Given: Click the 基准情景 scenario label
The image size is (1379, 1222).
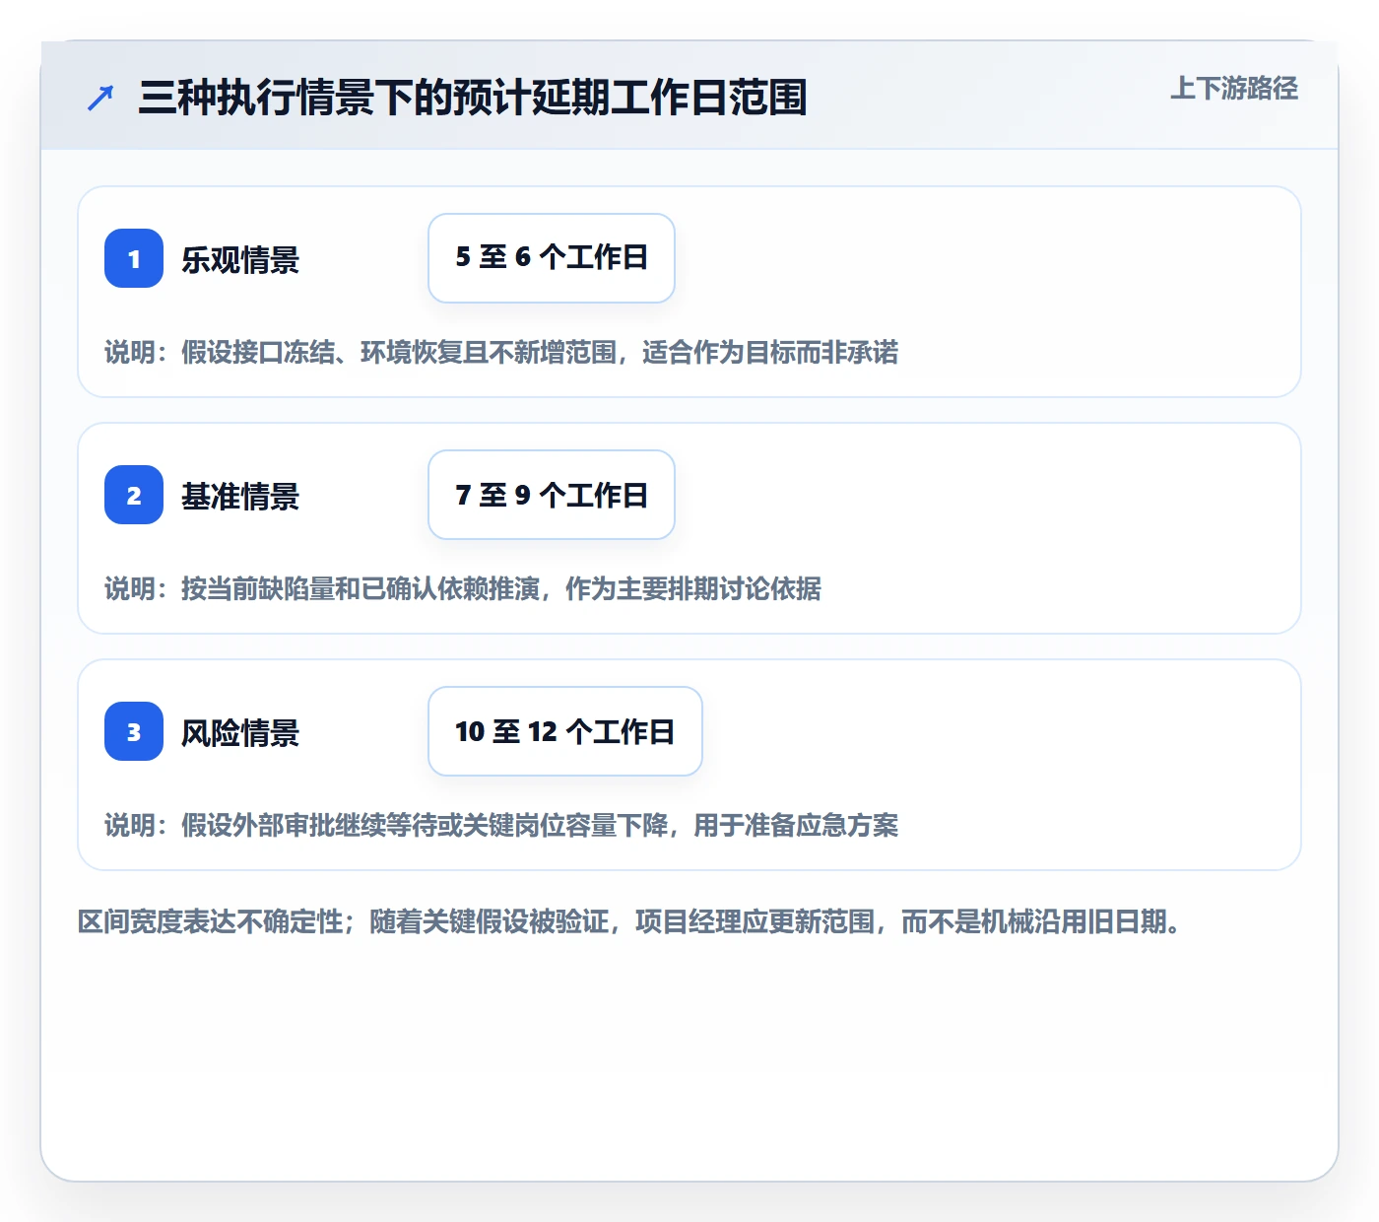Looking at the screenshot, I should tap(240, 497).
